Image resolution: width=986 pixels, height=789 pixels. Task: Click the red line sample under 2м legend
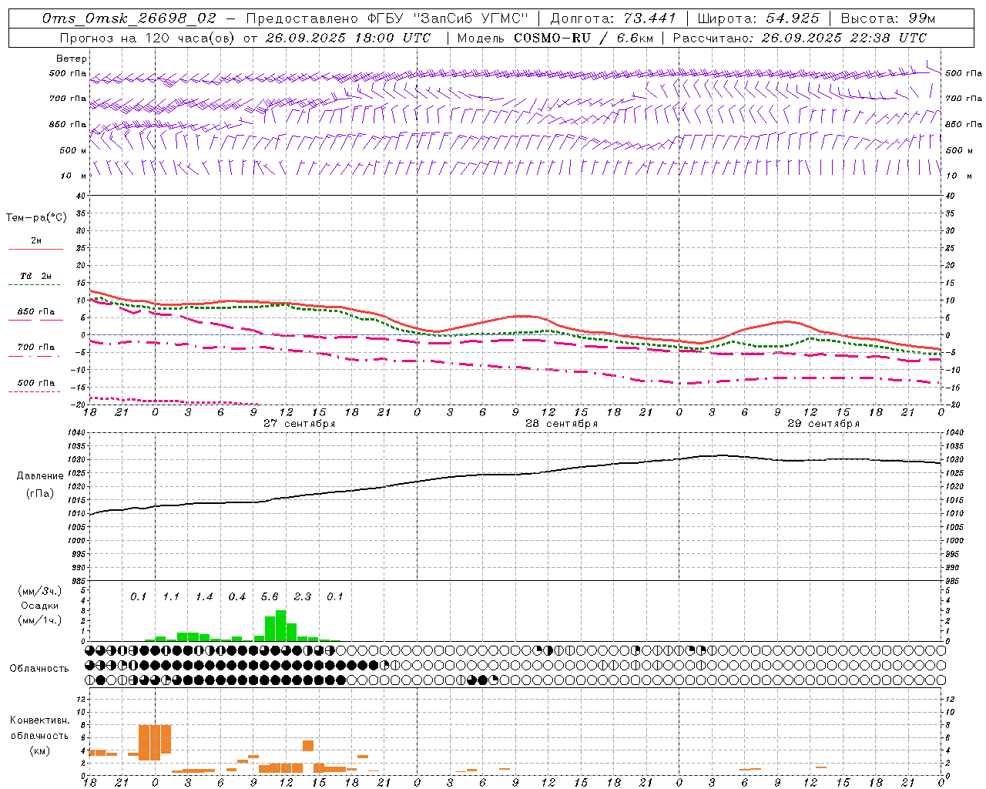click(x=36, y=250)
